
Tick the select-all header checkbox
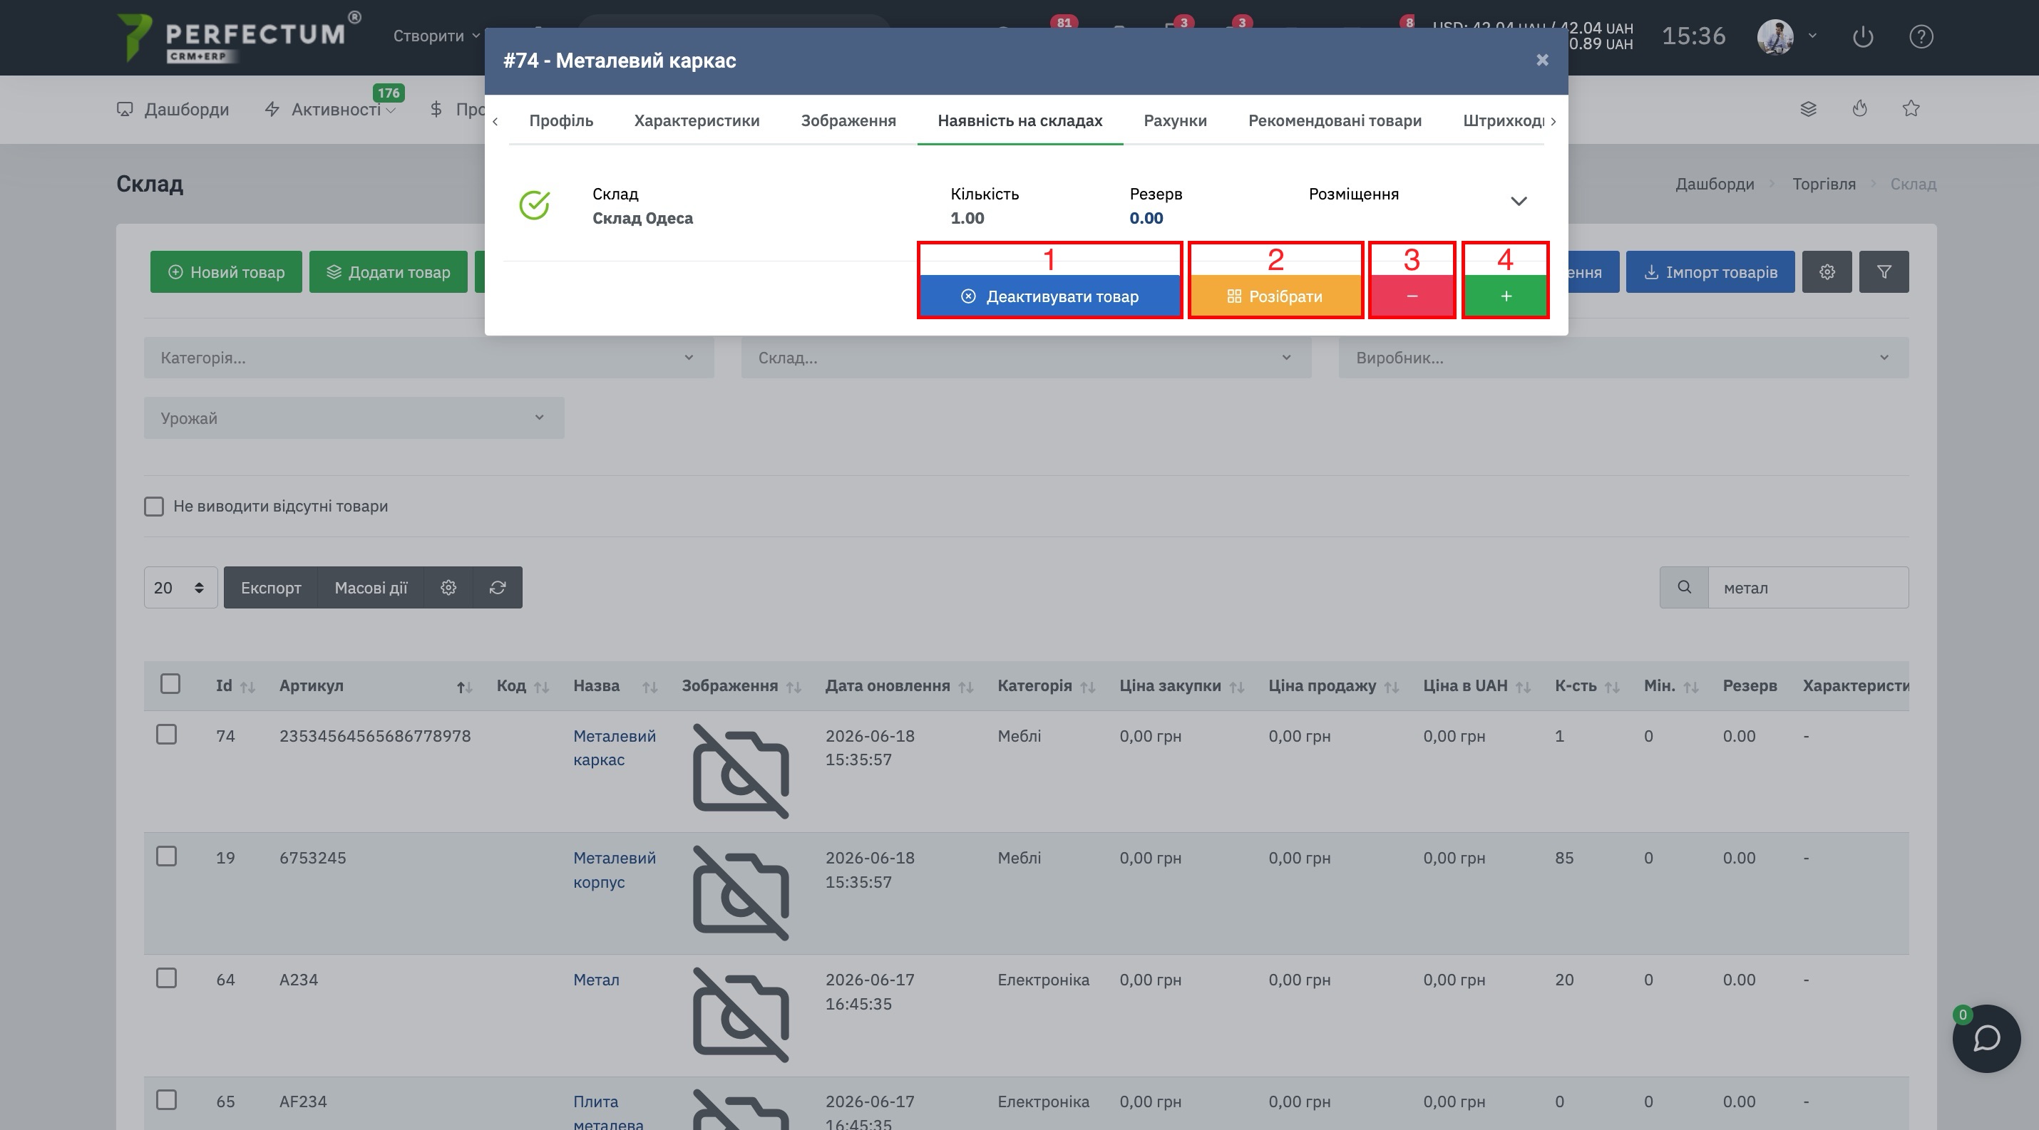point(170,684)
